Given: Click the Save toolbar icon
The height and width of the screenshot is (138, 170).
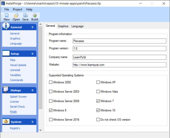Looking at the screenshot, I should [25, 15].
